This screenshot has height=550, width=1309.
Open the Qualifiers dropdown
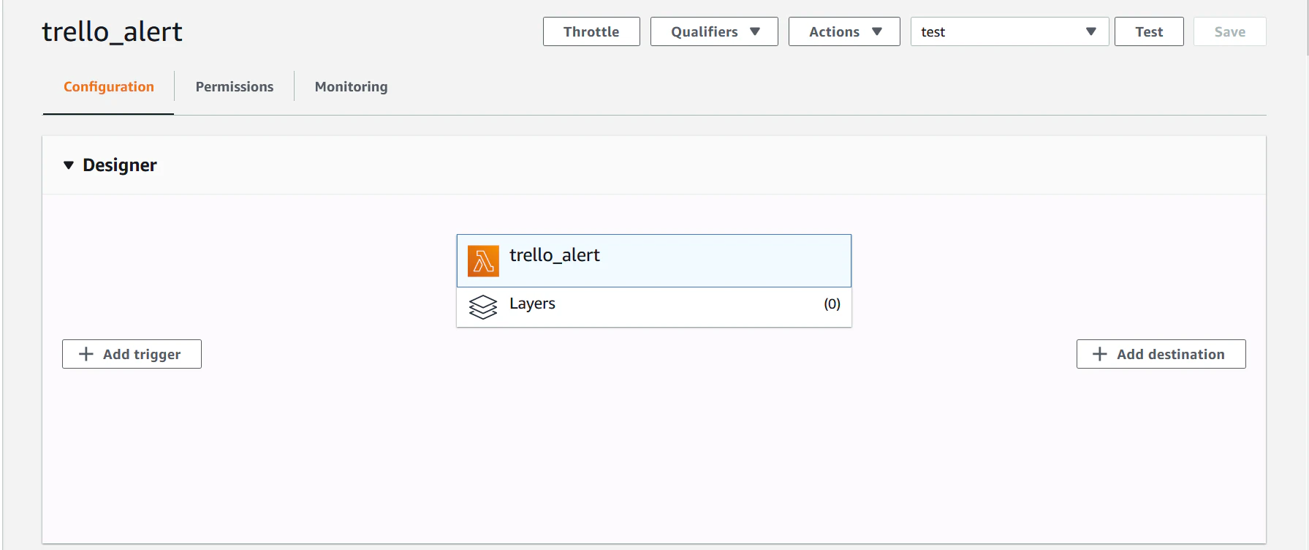coord(714,31)
